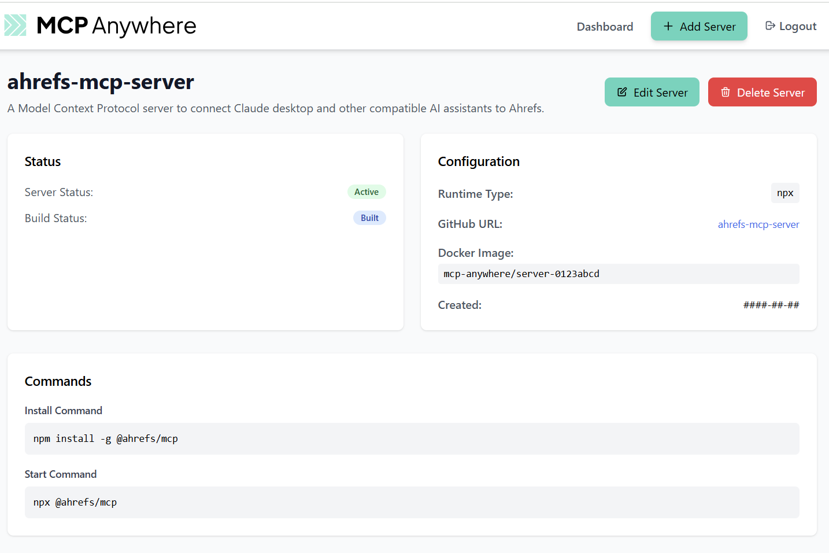Click the Build Status label
The width and height of the screenshot is (829, 553).
pyautogui.click(x=56, y=218)
